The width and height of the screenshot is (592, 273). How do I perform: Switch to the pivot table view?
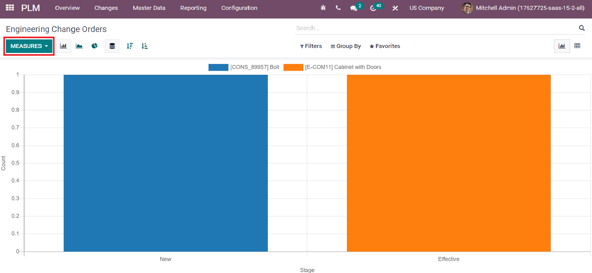click(577, 46)
